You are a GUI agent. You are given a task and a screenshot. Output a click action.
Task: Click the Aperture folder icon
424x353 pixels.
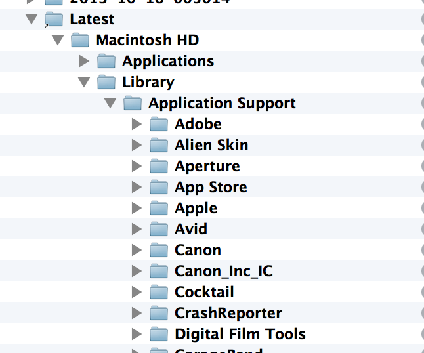[x=159, y=166]
